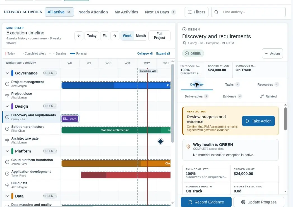Click the Application development red timeline bar

coord(126,175)
